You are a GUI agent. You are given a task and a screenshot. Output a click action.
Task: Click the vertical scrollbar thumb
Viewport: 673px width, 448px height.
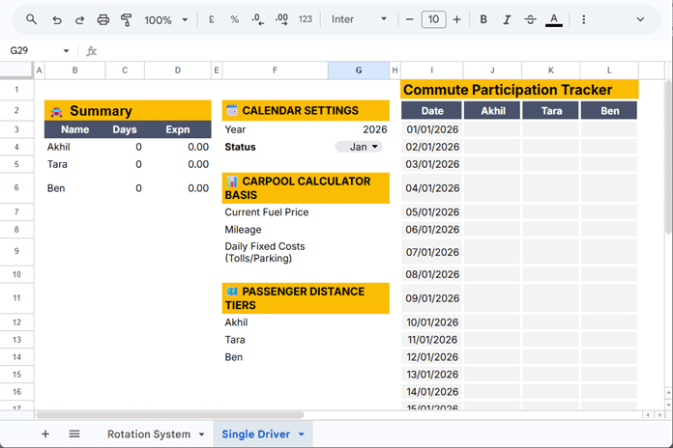point(668,157)
